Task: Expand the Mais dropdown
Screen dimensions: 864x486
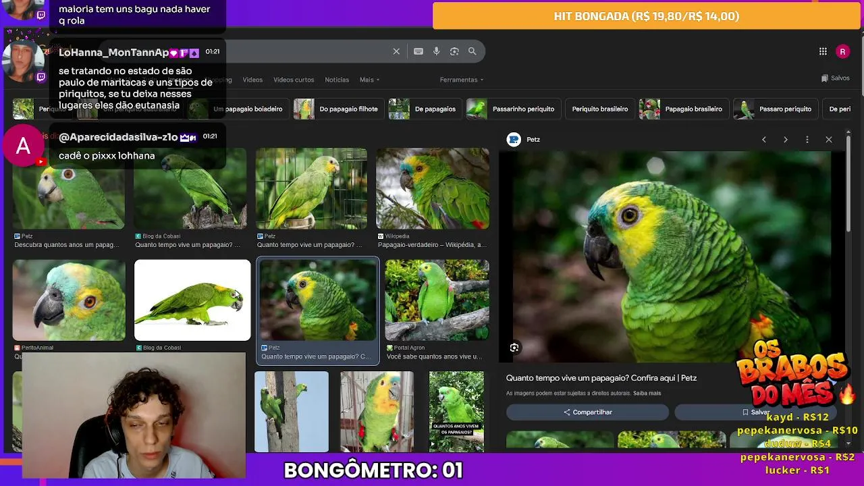Action: click(x=369, y=80)
